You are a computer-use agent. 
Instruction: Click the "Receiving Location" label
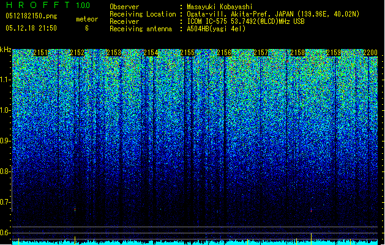point(143,14)
